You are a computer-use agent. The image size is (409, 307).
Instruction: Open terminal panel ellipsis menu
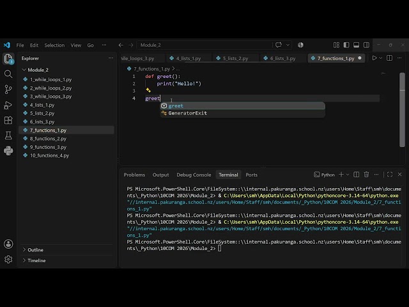[376, 175]
